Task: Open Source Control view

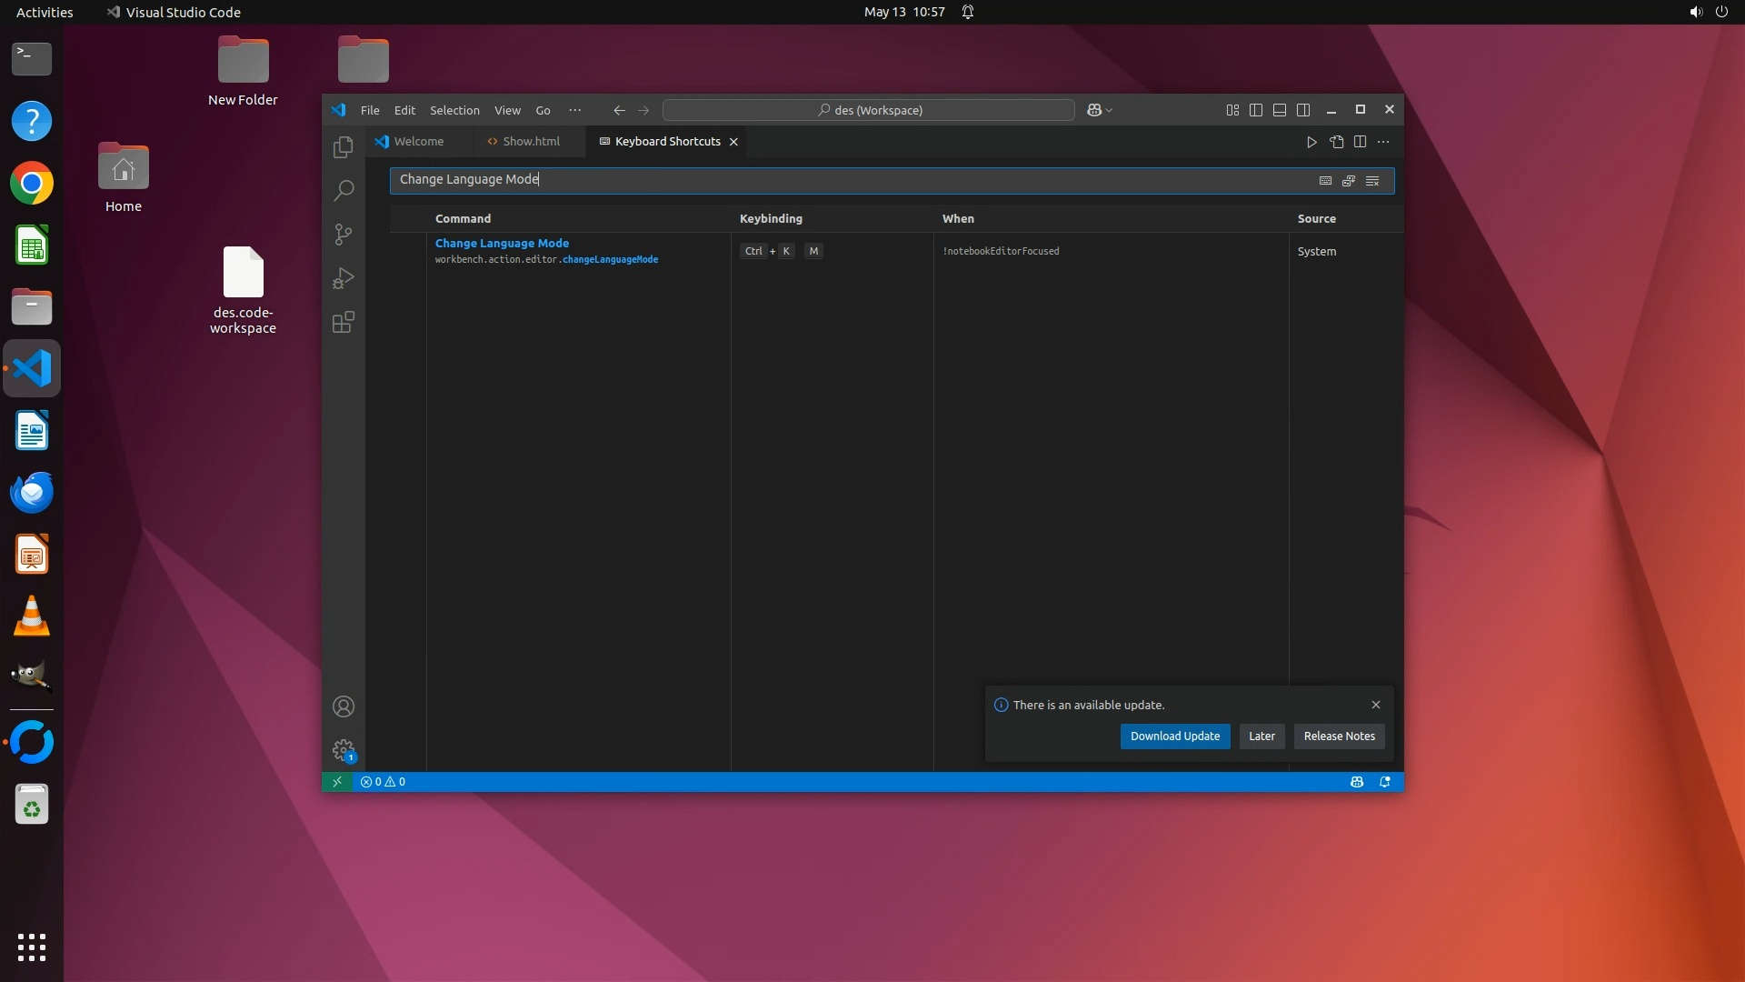Action: [344, 235]
